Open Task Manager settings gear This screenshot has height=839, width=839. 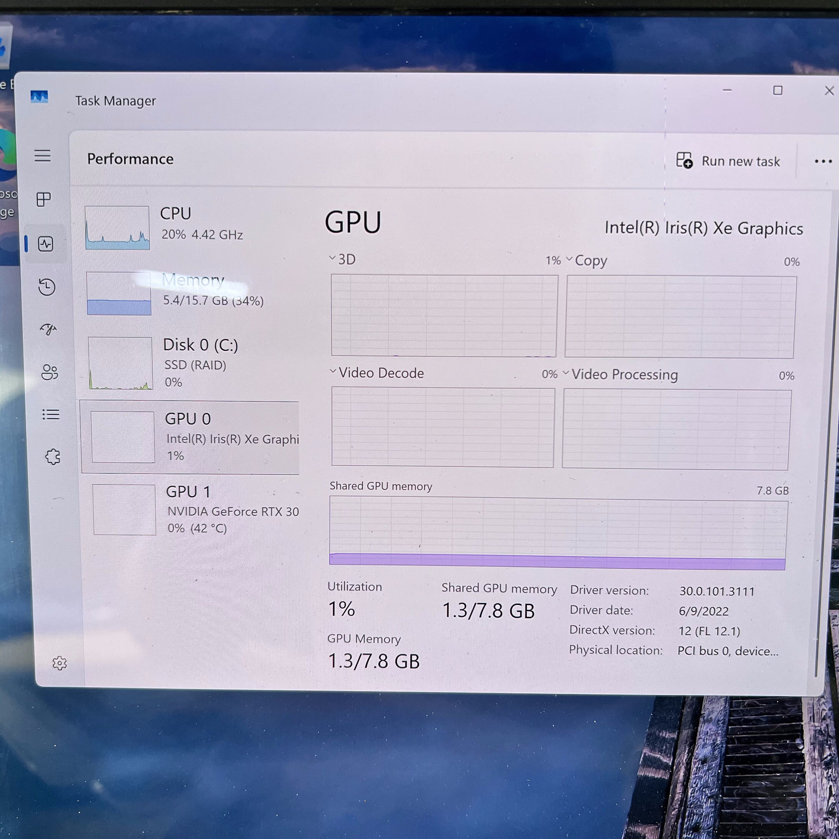pos(59,663)
